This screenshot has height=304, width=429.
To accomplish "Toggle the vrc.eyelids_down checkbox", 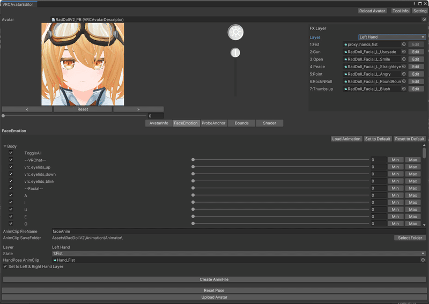I will [x=11, y=174].
